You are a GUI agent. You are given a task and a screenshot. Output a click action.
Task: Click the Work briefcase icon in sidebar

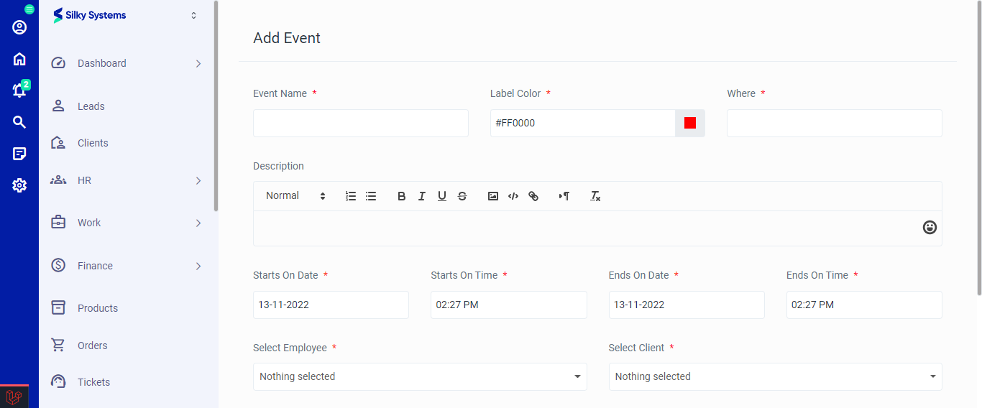58,223
